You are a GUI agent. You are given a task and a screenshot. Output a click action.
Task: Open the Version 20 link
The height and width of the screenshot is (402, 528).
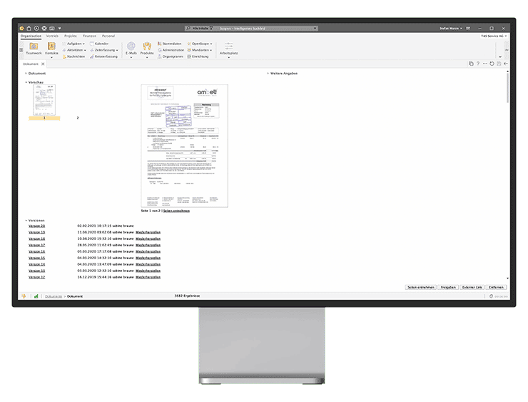click(x=36, y=226)
